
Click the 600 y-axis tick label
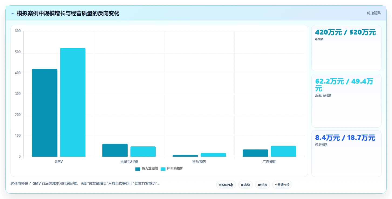click(18, 31)
